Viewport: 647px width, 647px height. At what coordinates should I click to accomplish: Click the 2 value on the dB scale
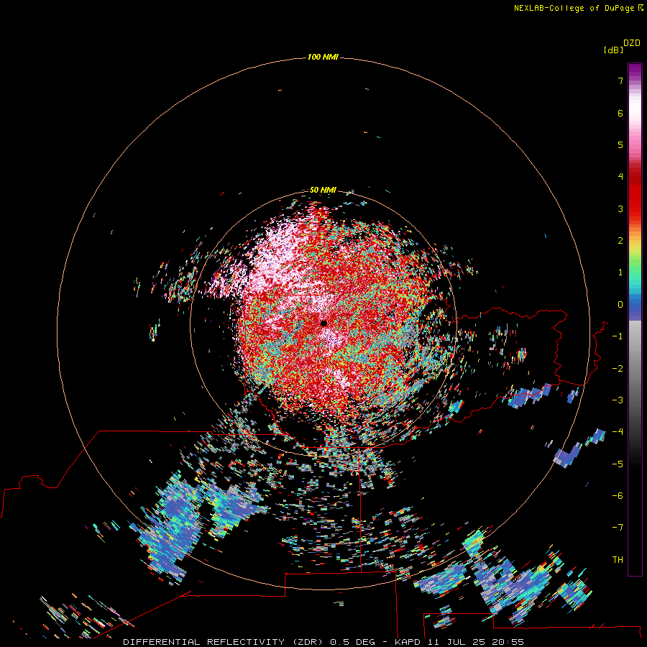(x=620, y=241)
